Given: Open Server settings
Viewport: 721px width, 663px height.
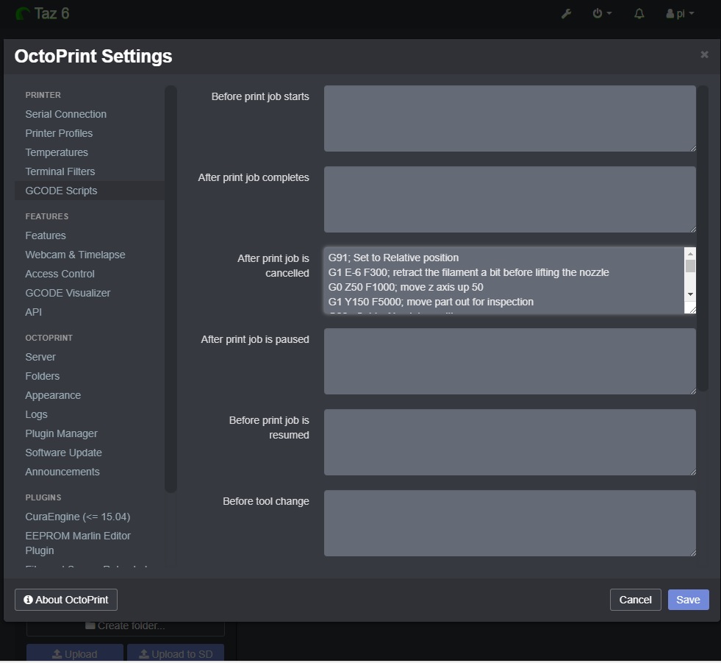Looking at the screenshot, I should click(40, 357).
